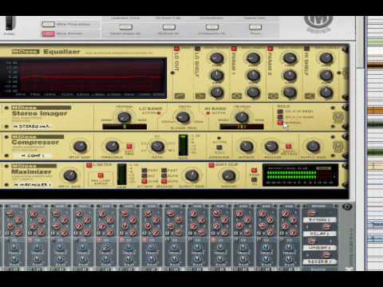Viewport: 383px width, 287px height.
Task: Click the Compressor Attack knob
Action: coord(247,147)
